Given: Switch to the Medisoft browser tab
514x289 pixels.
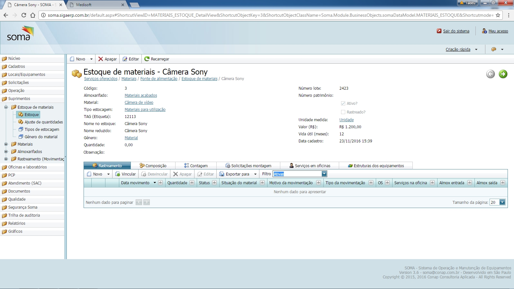Looking at the screenshot, I should [96, 5].
